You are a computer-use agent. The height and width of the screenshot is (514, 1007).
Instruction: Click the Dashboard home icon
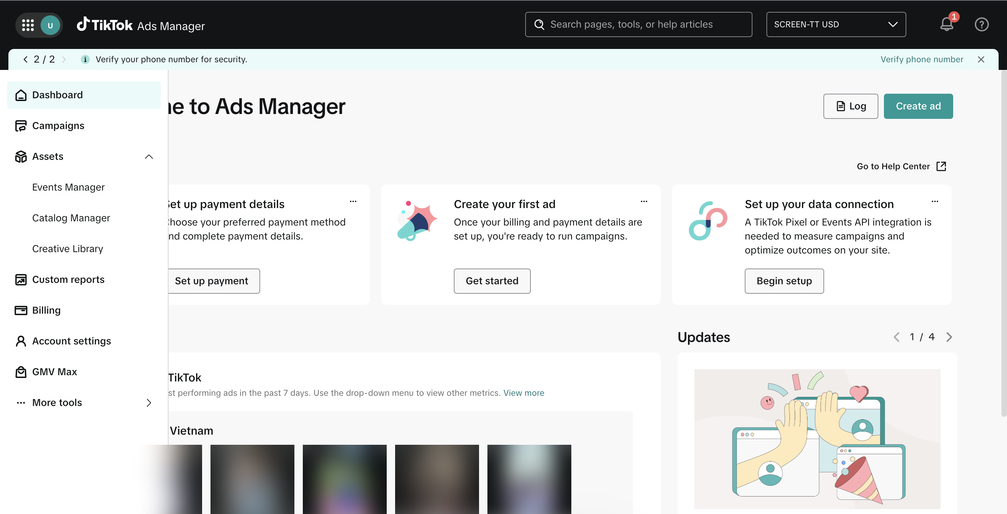[x=21, y=95]
